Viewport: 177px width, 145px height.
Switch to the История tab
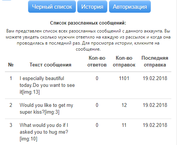(x=92, y=7)
